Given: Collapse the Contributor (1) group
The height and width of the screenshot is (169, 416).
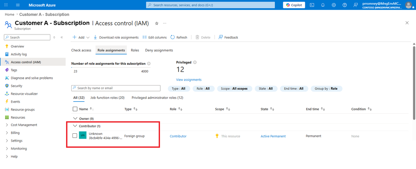Looking at the screenshot, I should tap(75, 126).
